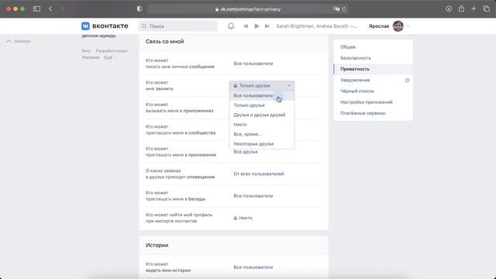The width and height of the screenshot is (496, 279).
Task: Choose Некоторые друзья option
Action: tap(262, 143)
